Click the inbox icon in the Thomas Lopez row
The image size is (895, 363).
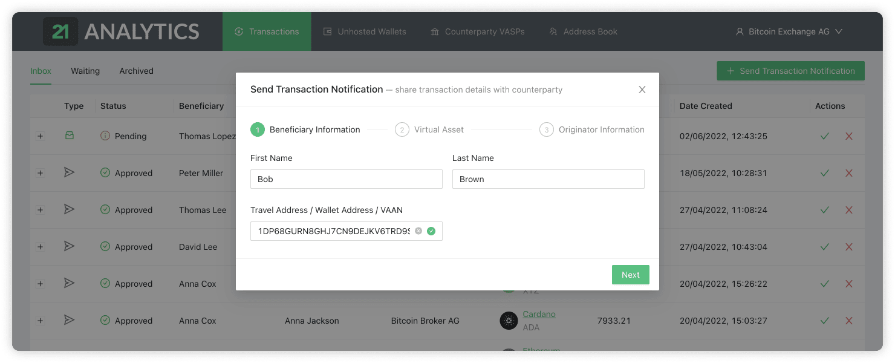coord(70,136)
